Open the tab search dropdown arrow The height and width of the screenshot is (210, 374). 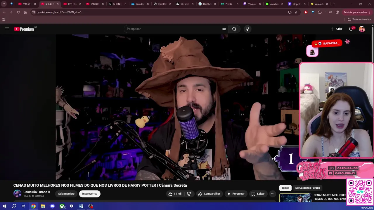click(x=4, y=4)
